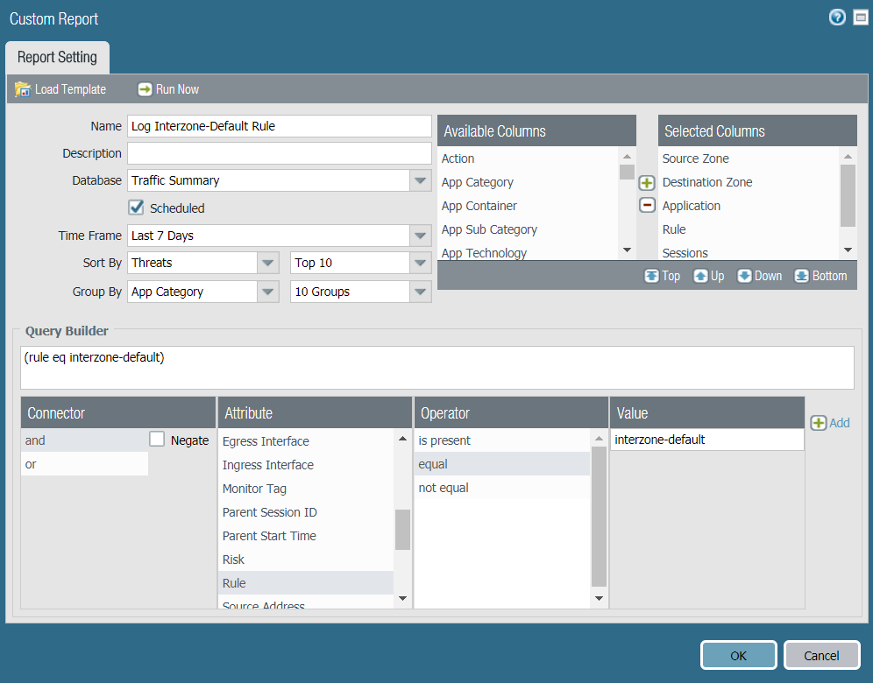Move selected column to Bottom
The image size is (873, 683).
(x=820, y=276)
